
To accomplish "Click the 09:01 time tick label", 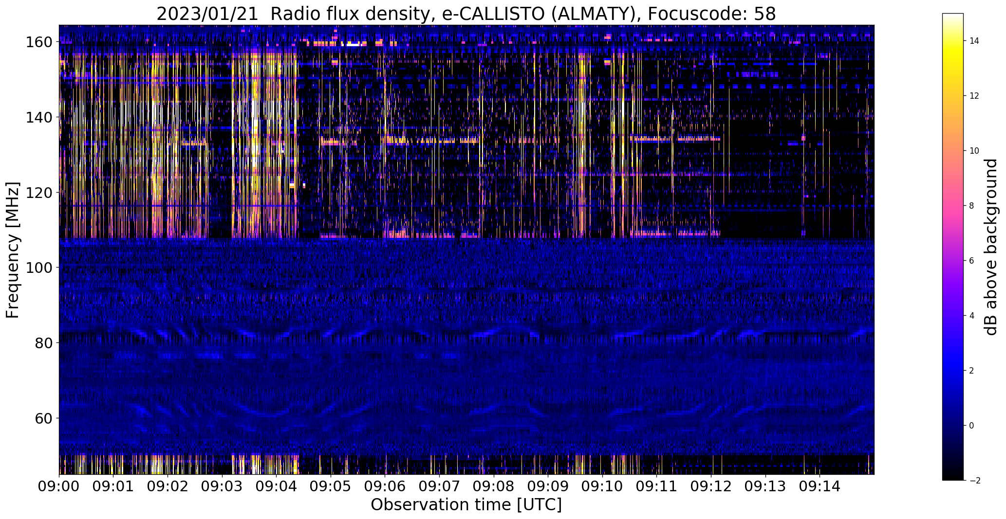I will click(113, 486).
